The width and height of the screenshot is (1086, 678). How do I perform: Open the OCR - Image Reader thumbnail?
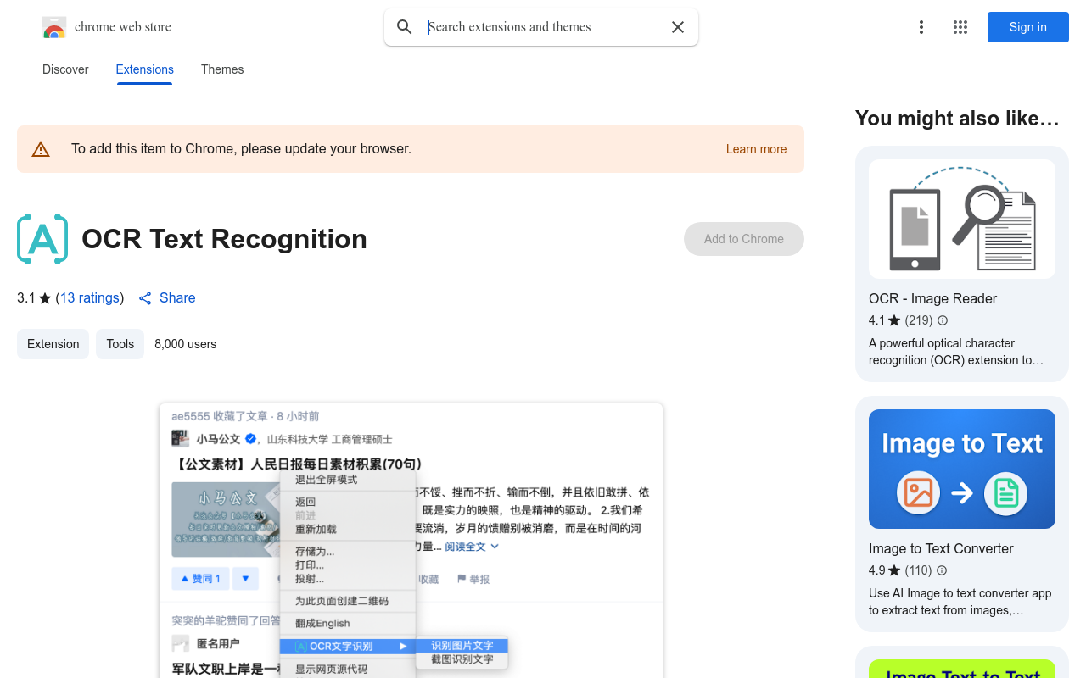(962, 220)
